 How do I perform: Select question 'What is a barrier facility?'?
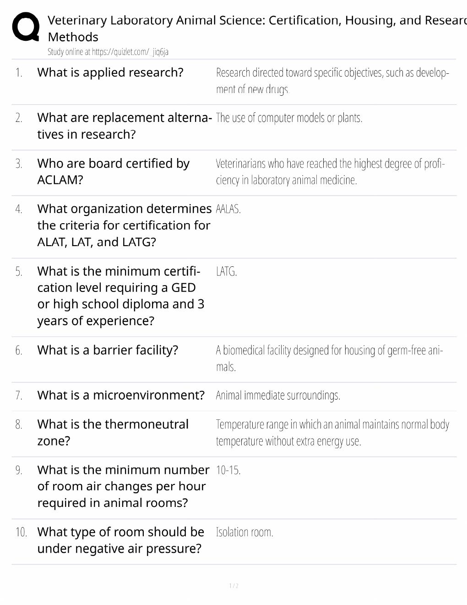tap(108, 350)
